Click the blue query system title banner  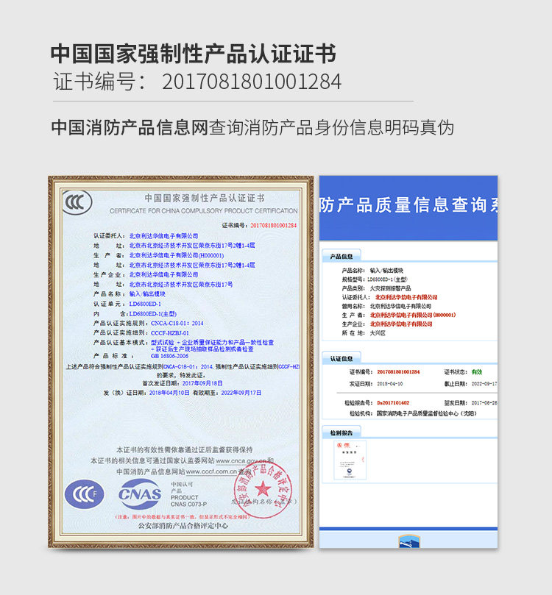pyautogui.click(x=408, y=207)
